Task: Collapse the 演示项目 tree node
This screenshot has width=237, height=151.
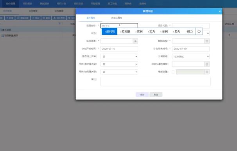Action: point(1,30)
